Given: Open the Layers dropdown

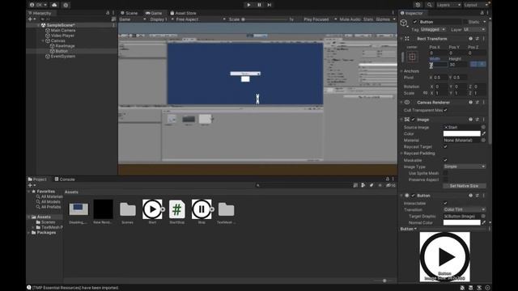Looking at the screenshot, I should pos(448,5).
